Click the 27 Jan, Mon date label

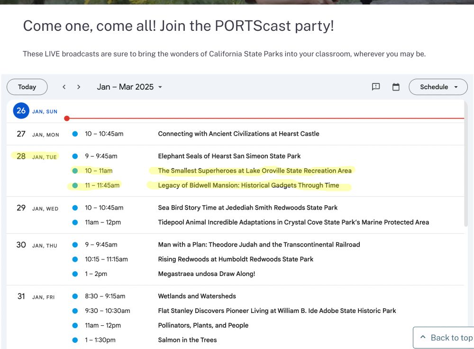[38, 134]
